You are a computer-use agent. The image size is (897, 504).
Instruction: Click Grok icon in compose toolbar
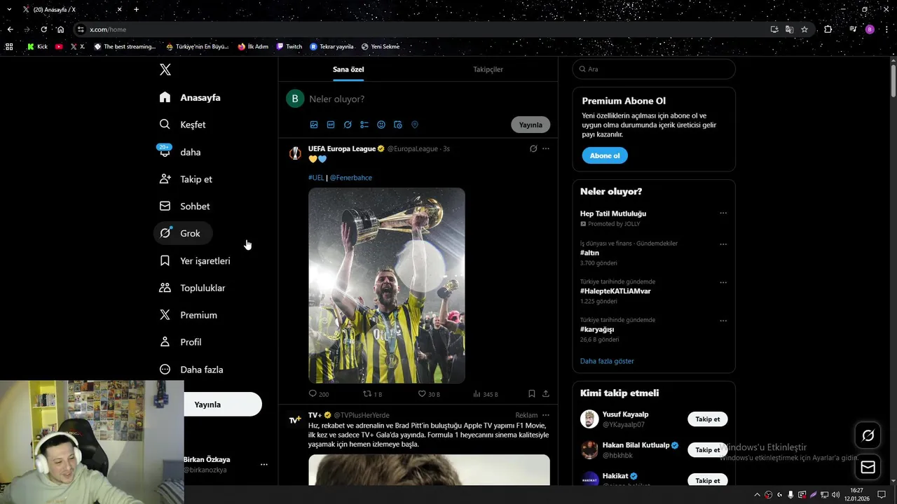(348, 125)
